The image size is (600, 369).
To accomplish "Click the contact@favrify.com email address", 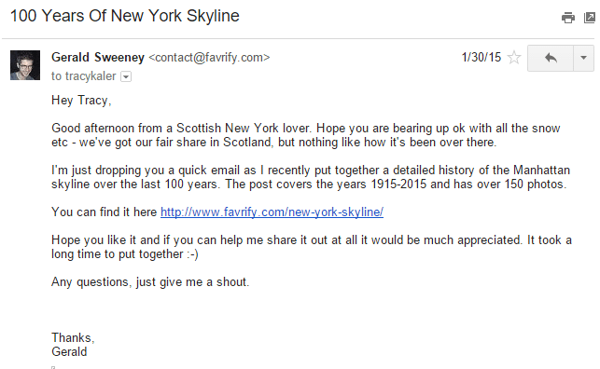I will pyautogui.click(x=209, y=57).
